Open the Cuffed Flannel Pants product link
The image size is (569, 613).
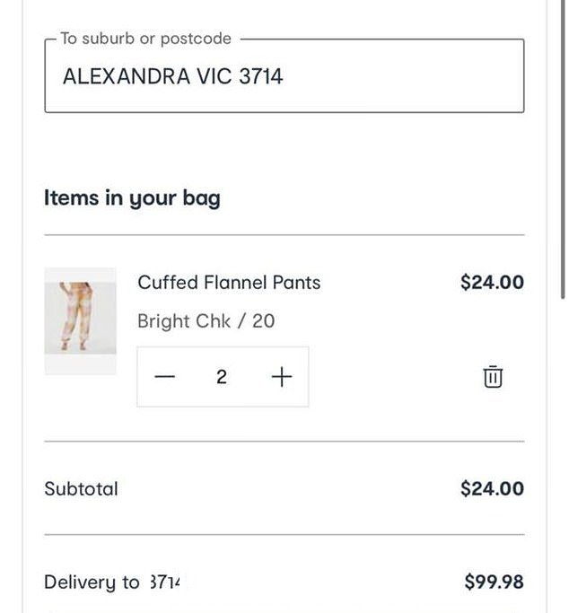coord(229,282)
